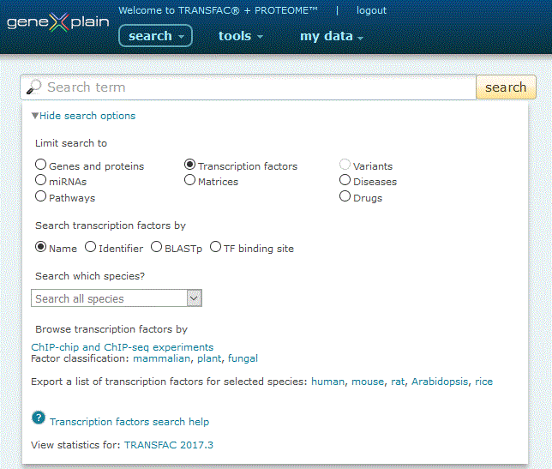
Task: Choose search by Identifier radio option
Action: click(x=91, y=247)
